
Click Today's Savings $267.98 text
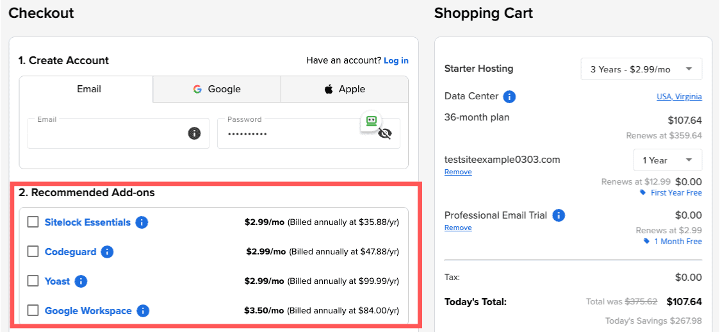tap(653, 320)
